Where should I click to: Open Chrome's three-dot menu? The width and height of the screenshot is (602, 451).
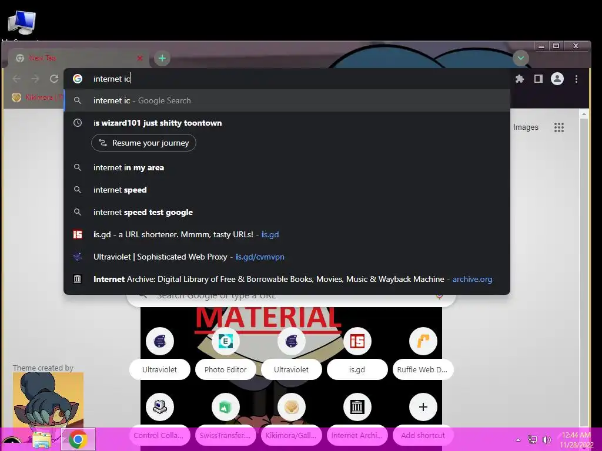click(x=576, y=79)
